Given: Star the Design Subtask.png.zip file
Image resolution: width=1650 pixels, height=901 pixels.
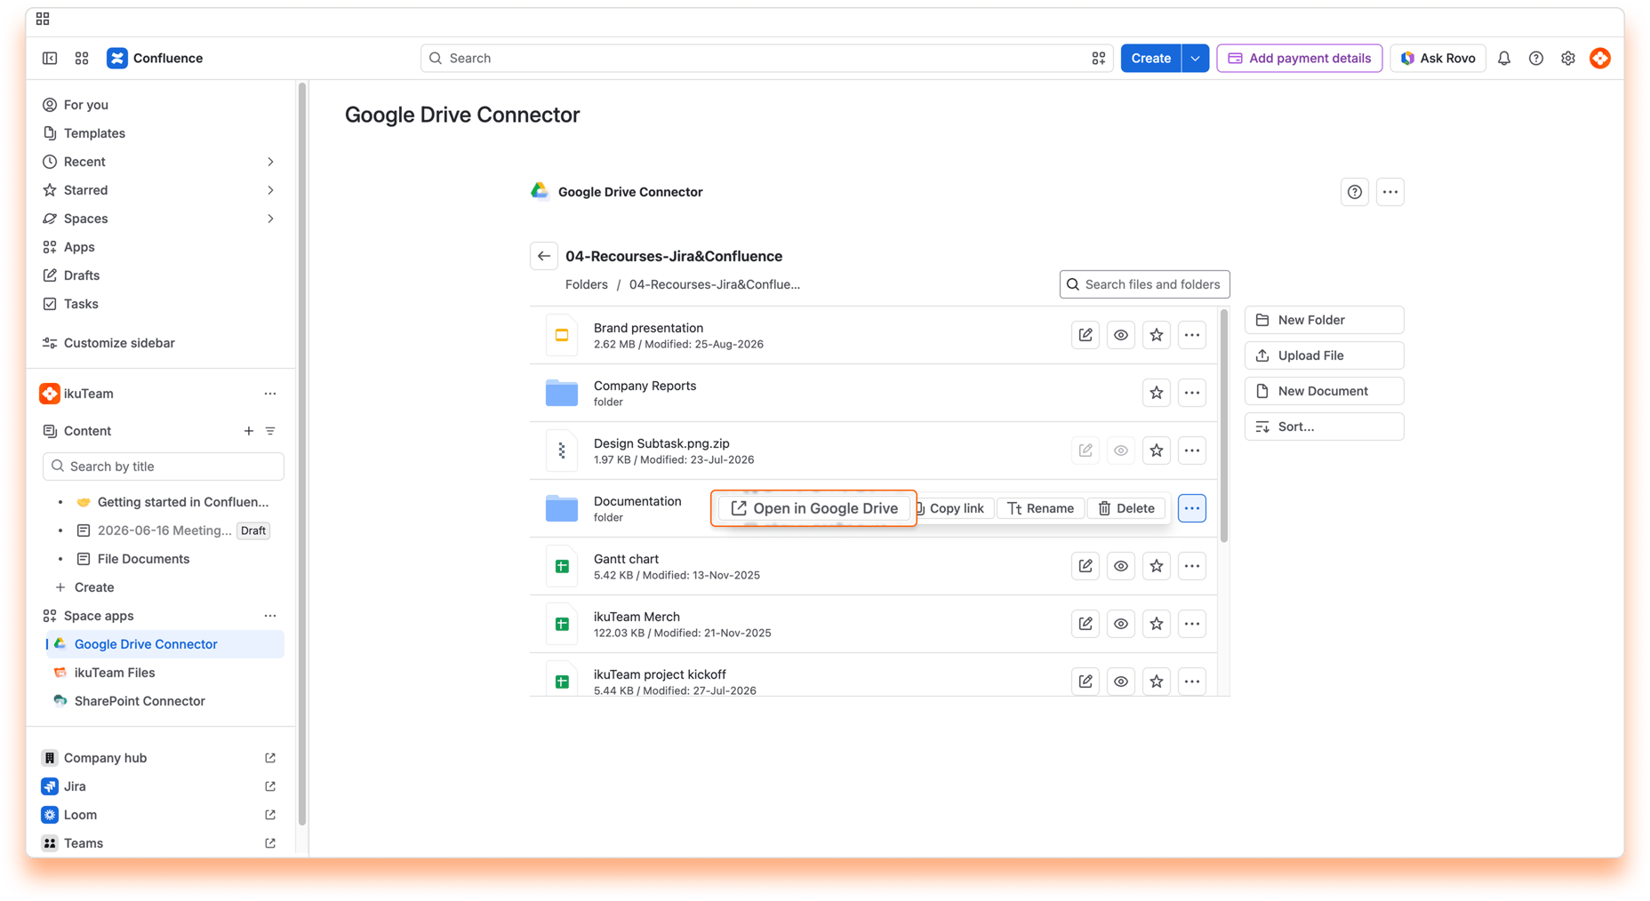Looking at the screenshot, I should [1157, 450].
